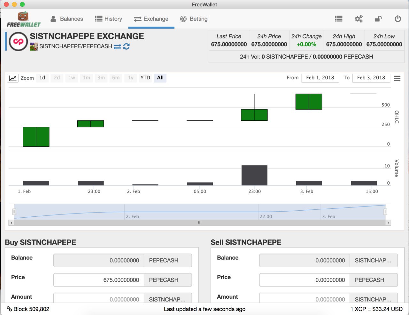Click the 24h Low value
409x315 pixels.
point(384,44)
